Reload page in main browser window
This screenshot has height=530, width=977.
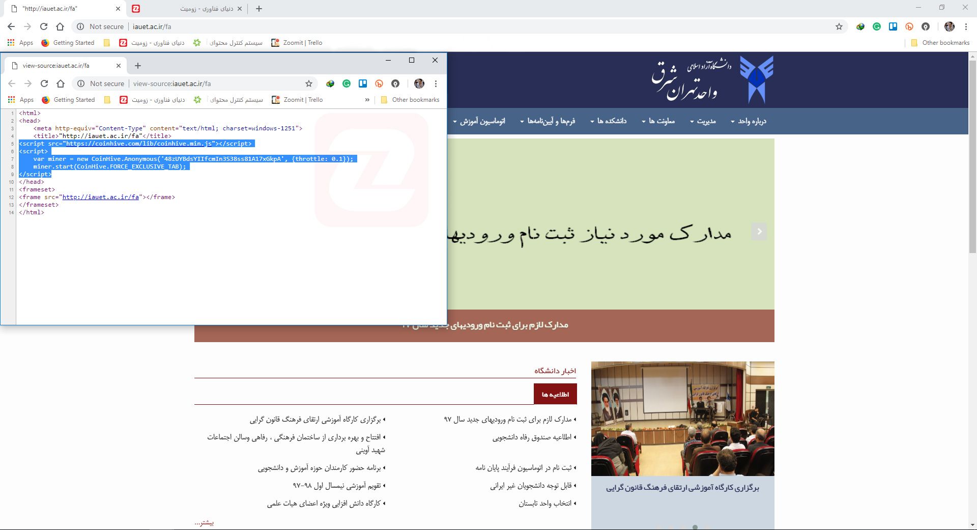pyautogui.click(x=44, y=26)
